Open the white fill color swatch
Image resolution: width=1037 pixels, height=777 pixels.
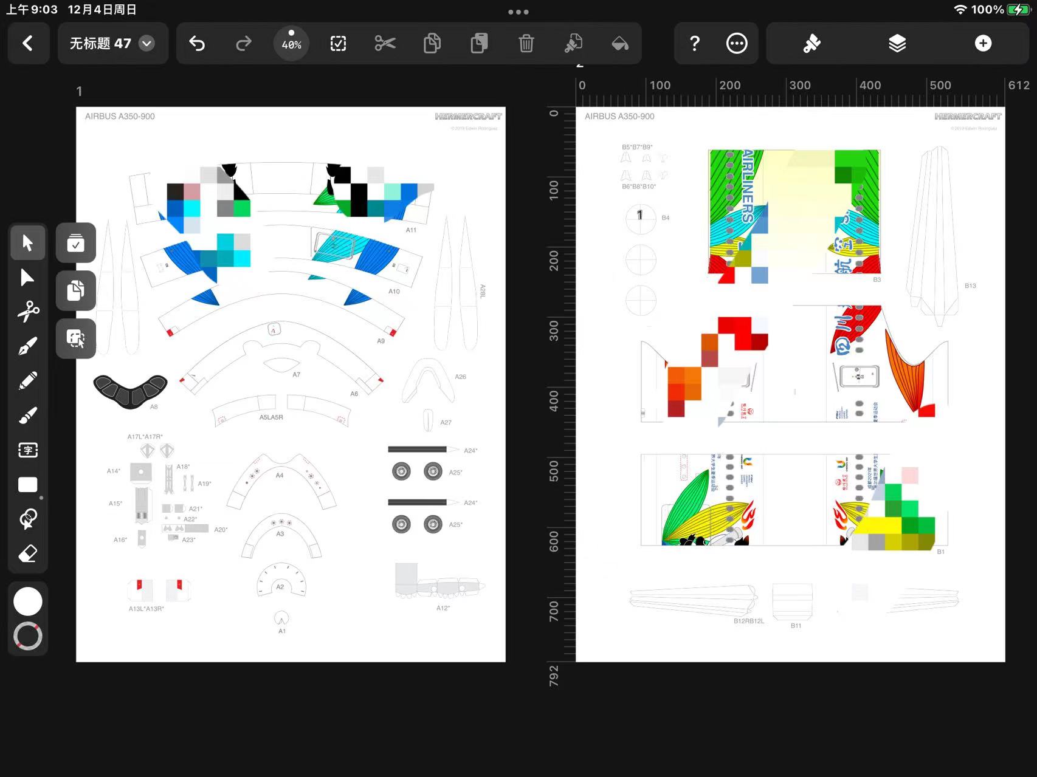(x=28, y=601)
